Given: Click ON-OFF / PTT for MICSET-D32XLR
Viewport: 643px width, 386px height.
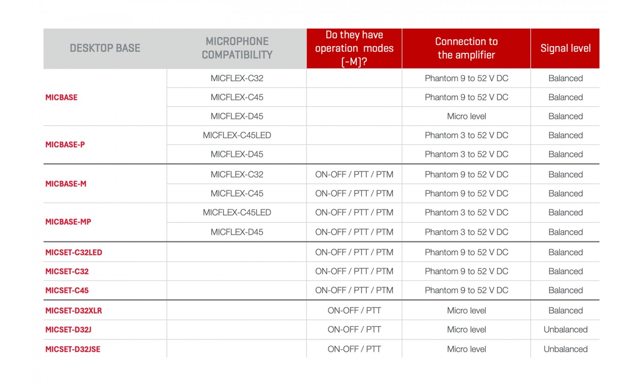Looking at the screenshot, I should (354, 311).
